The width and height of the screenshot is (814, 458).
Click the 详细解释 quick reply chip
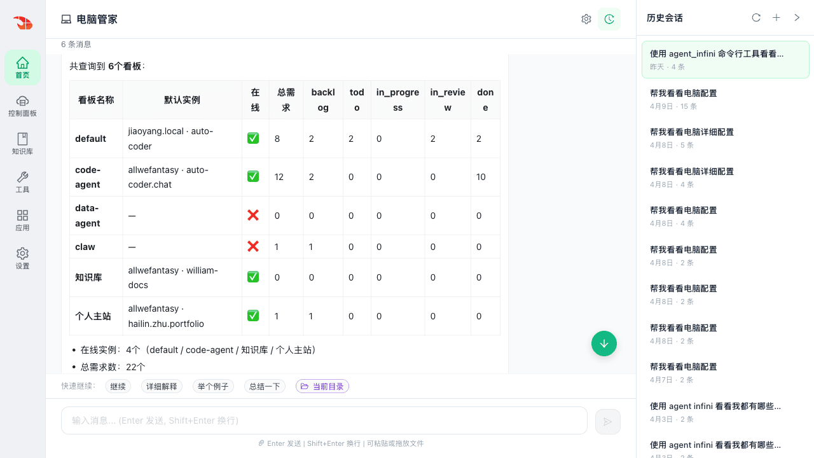[x=162, y=386]
